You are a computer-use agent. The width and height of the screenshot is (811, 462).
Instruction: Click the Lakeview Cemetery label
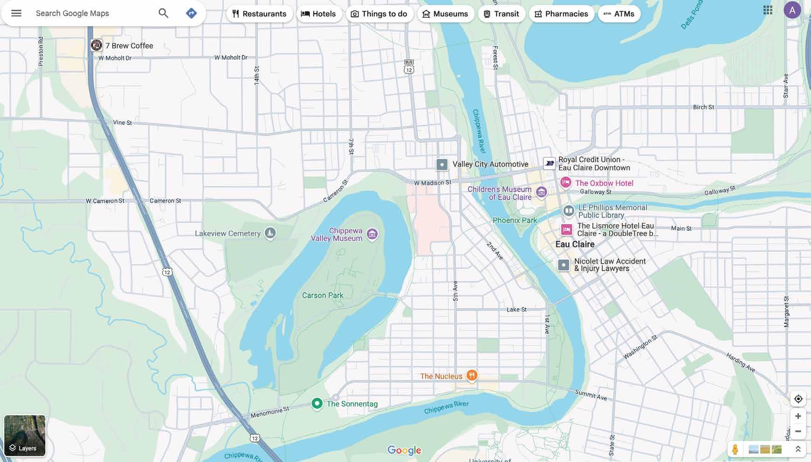tap(227, 234)
